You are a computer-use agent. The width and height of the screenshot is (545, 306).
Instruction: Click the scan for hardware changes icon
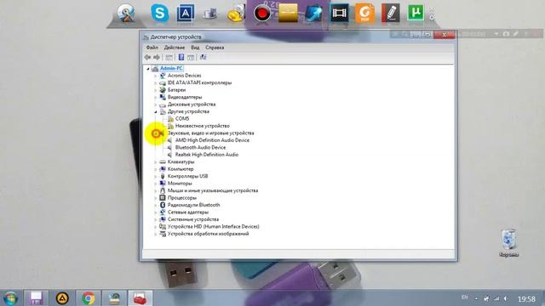click(x=203, y=57)
